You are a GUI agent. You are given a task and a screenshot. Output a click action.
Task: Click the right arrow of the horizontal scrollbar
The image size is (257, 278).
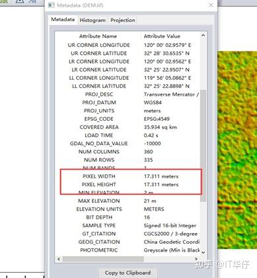pyautogui.click(x=196, y=259)
